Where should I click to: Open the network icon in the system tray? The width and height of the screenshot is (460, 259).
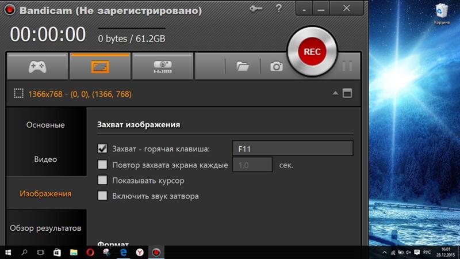pyautogui.click(x=393, y=253)
